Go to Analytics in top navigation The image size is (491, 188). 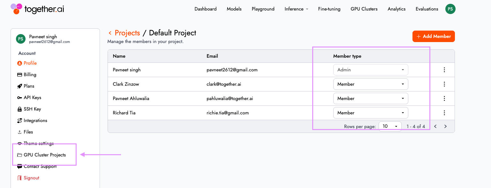[397, 9]
